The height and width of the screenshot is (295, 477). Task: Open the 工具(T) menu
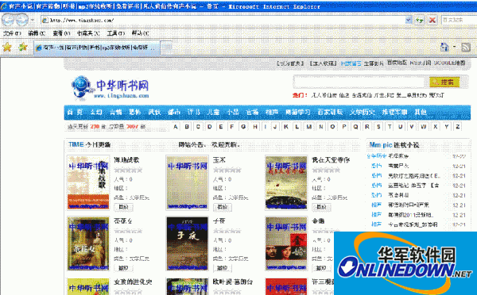(x=116, y=33)
